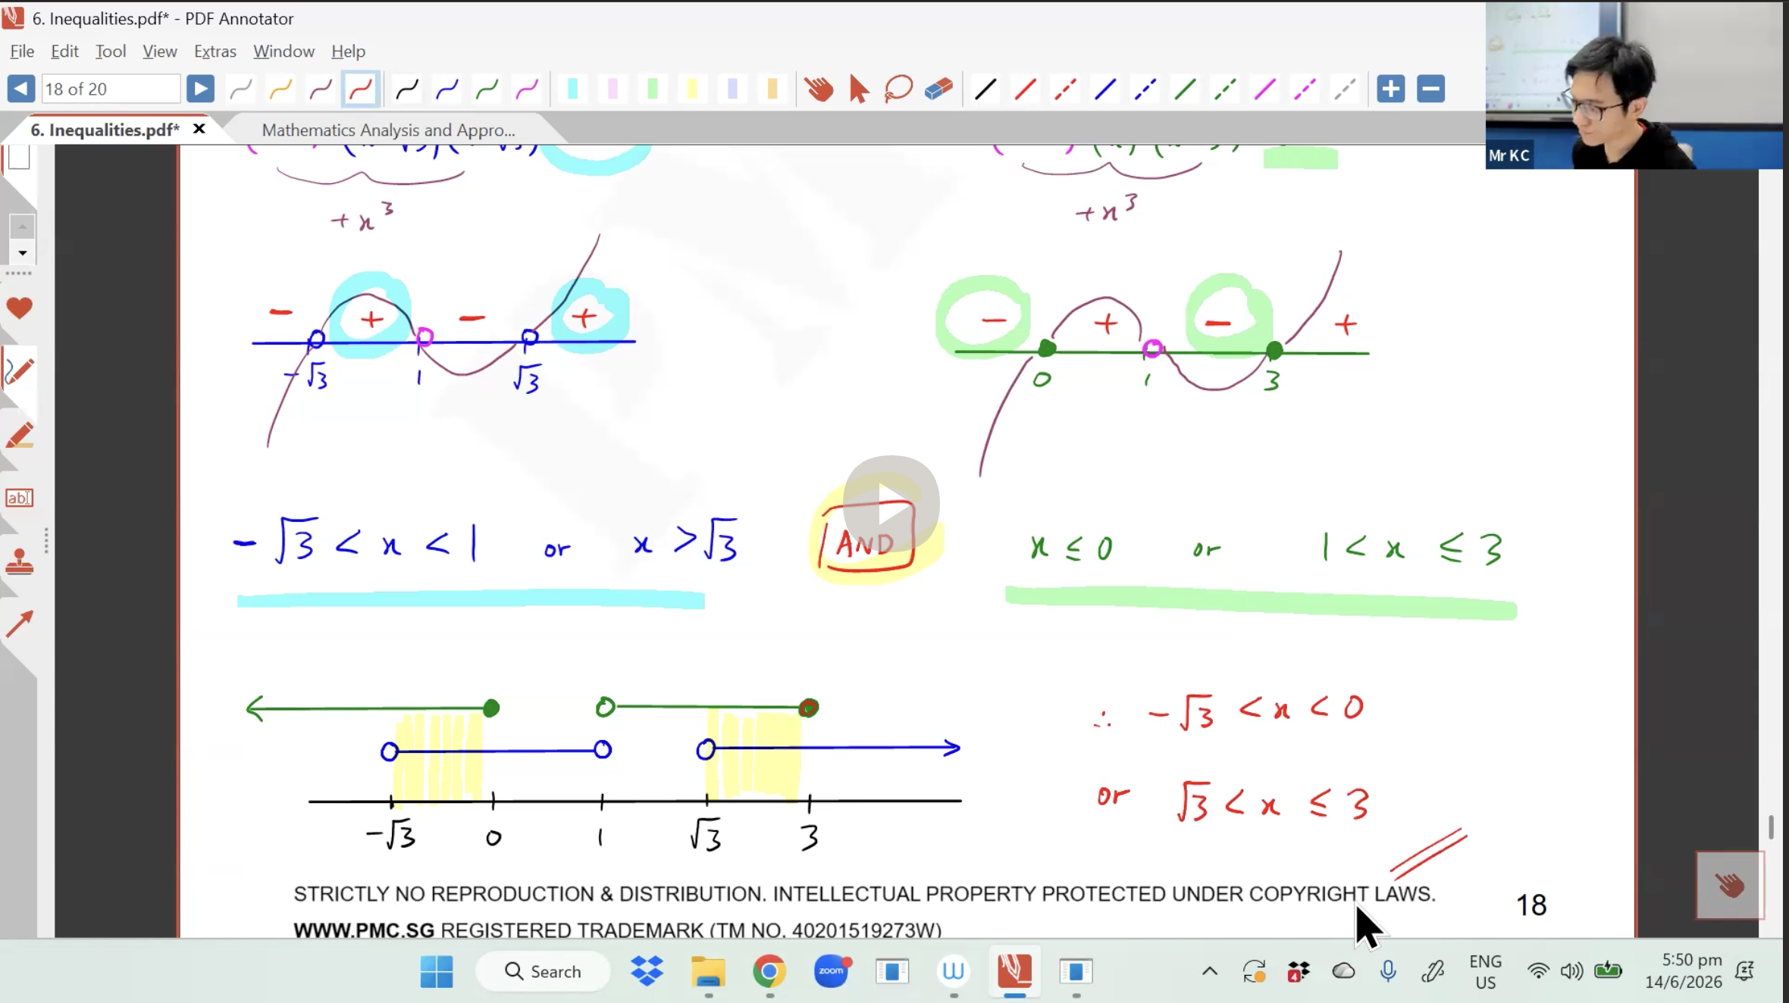
Task: Choose the orange highlighter swatch
Action: click(x=772, y=89)
